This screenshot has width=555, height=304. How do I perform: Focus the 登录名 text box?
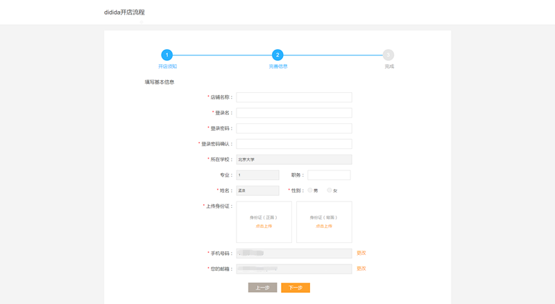(294, 113)
